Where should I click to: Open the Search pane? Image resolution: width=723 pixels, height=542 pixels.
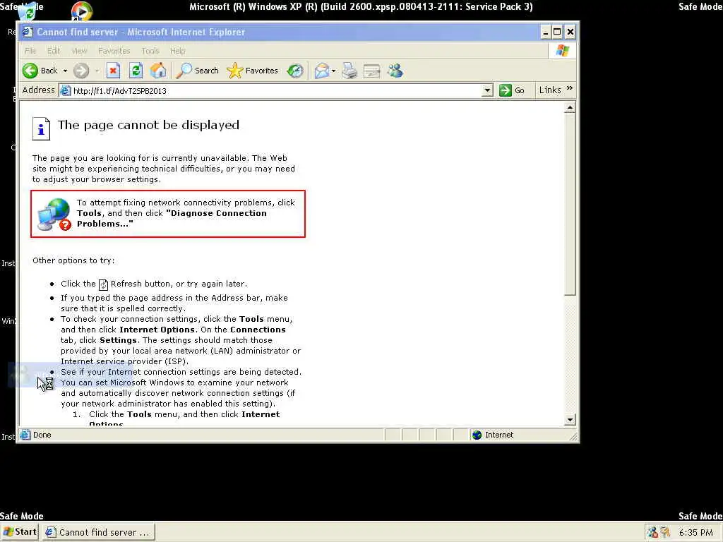tap(198, 71)
